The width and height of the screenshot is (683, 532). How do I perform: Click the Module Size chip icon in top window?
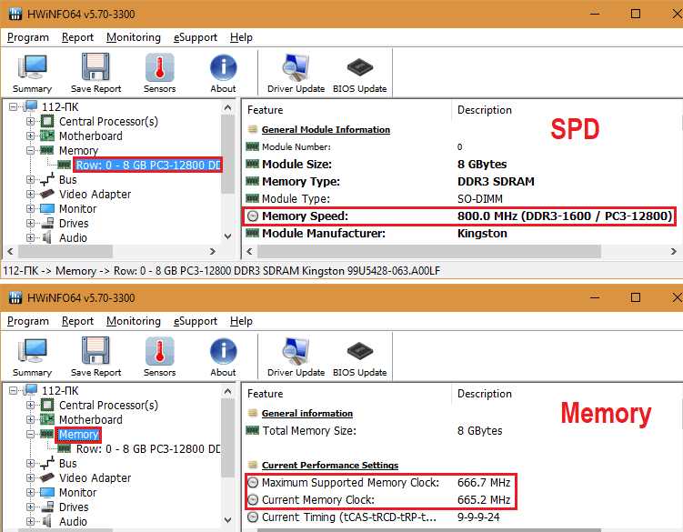click(x=252, y=164)
